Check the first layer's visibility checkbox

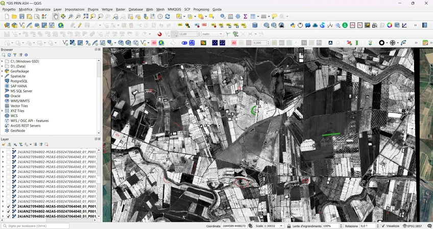tap(8, 152)
